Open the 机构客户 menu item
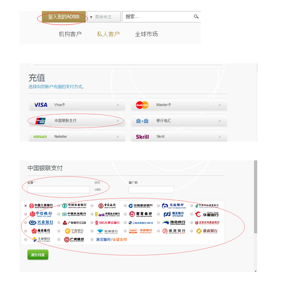Viewport: 282px width, 294px height. point(70,34)
